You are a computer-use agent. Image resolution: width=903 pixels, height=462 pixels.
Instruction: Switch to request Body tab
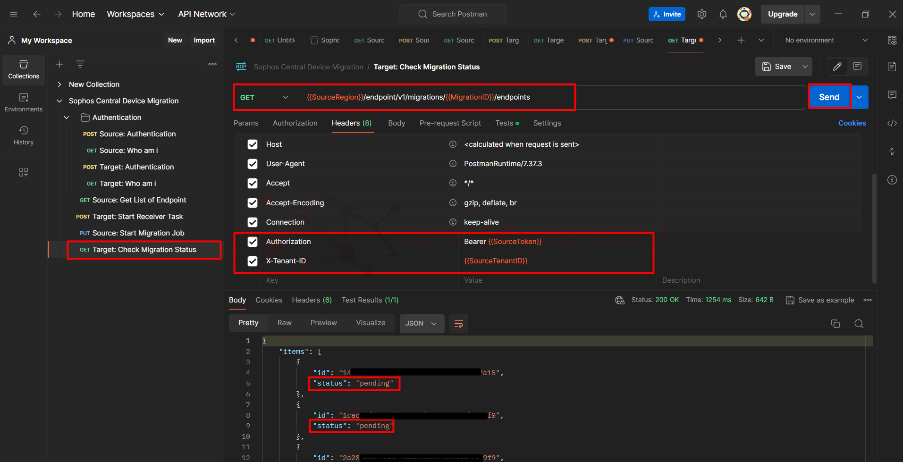[x=397, y=123]
